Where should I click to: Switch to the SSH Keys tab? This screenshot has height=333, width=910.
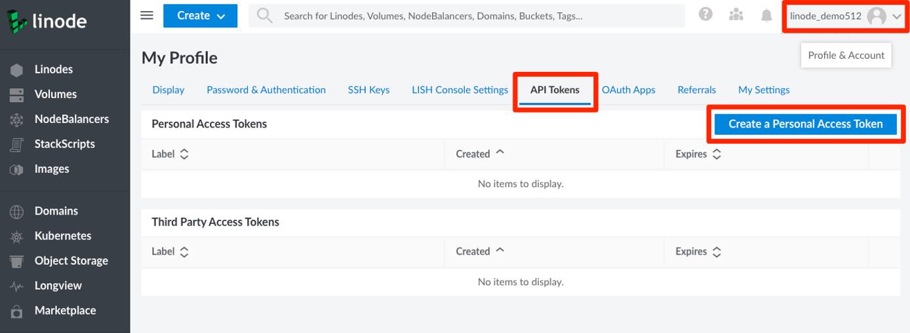pyautogui.click(x=368, y=90)
